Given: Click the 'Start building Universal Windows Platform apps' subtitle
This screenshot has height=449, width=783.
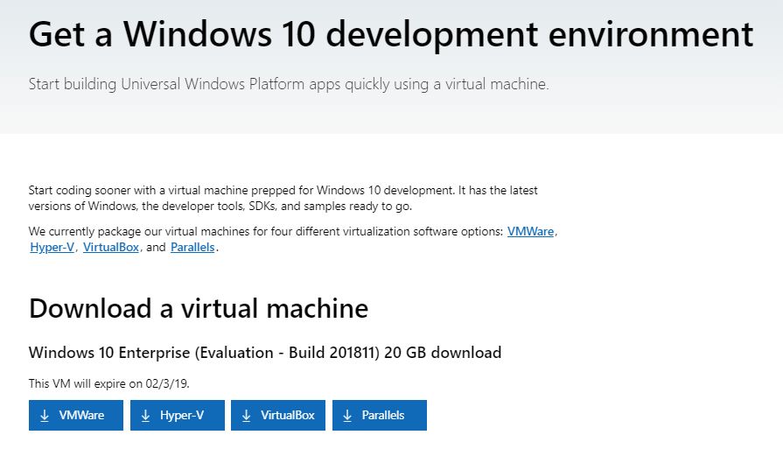Looking at the screenshot, I should pyautogui.click(x=289, y=84).
